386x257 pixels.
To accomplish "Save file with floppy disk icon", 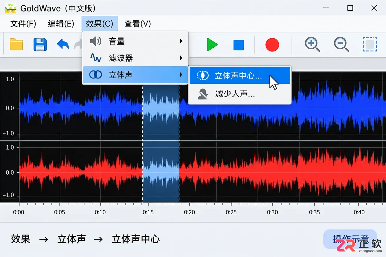I will [40, 45].
